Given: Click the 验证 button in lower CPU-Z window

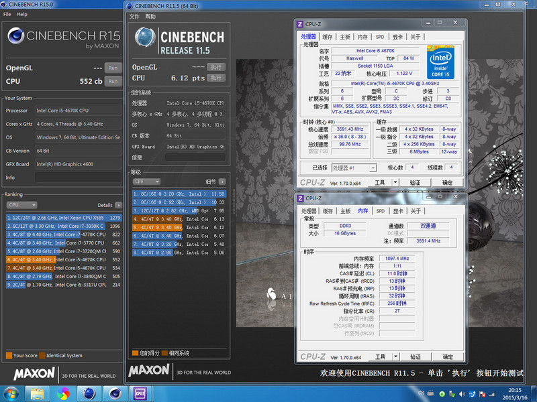Looking at the screenshot, I should tap(415, 357).
